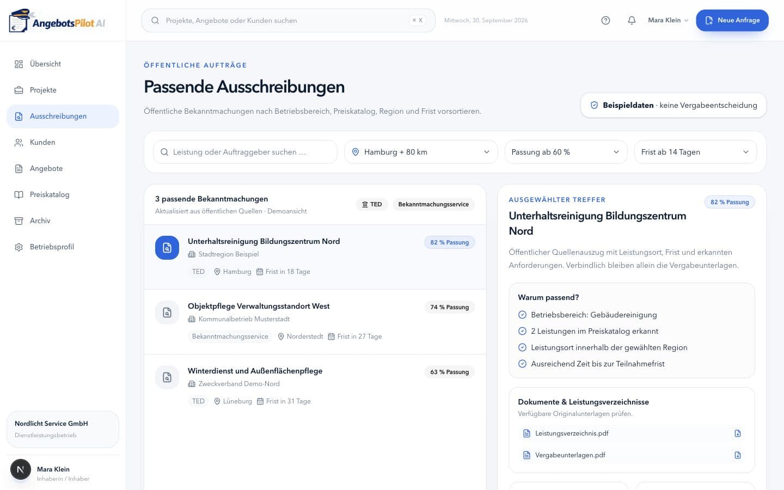The width and height of the screenshot is (784, 490).
Task: Click magnifier icon in Leistung search field
Action: pos(164,152)
